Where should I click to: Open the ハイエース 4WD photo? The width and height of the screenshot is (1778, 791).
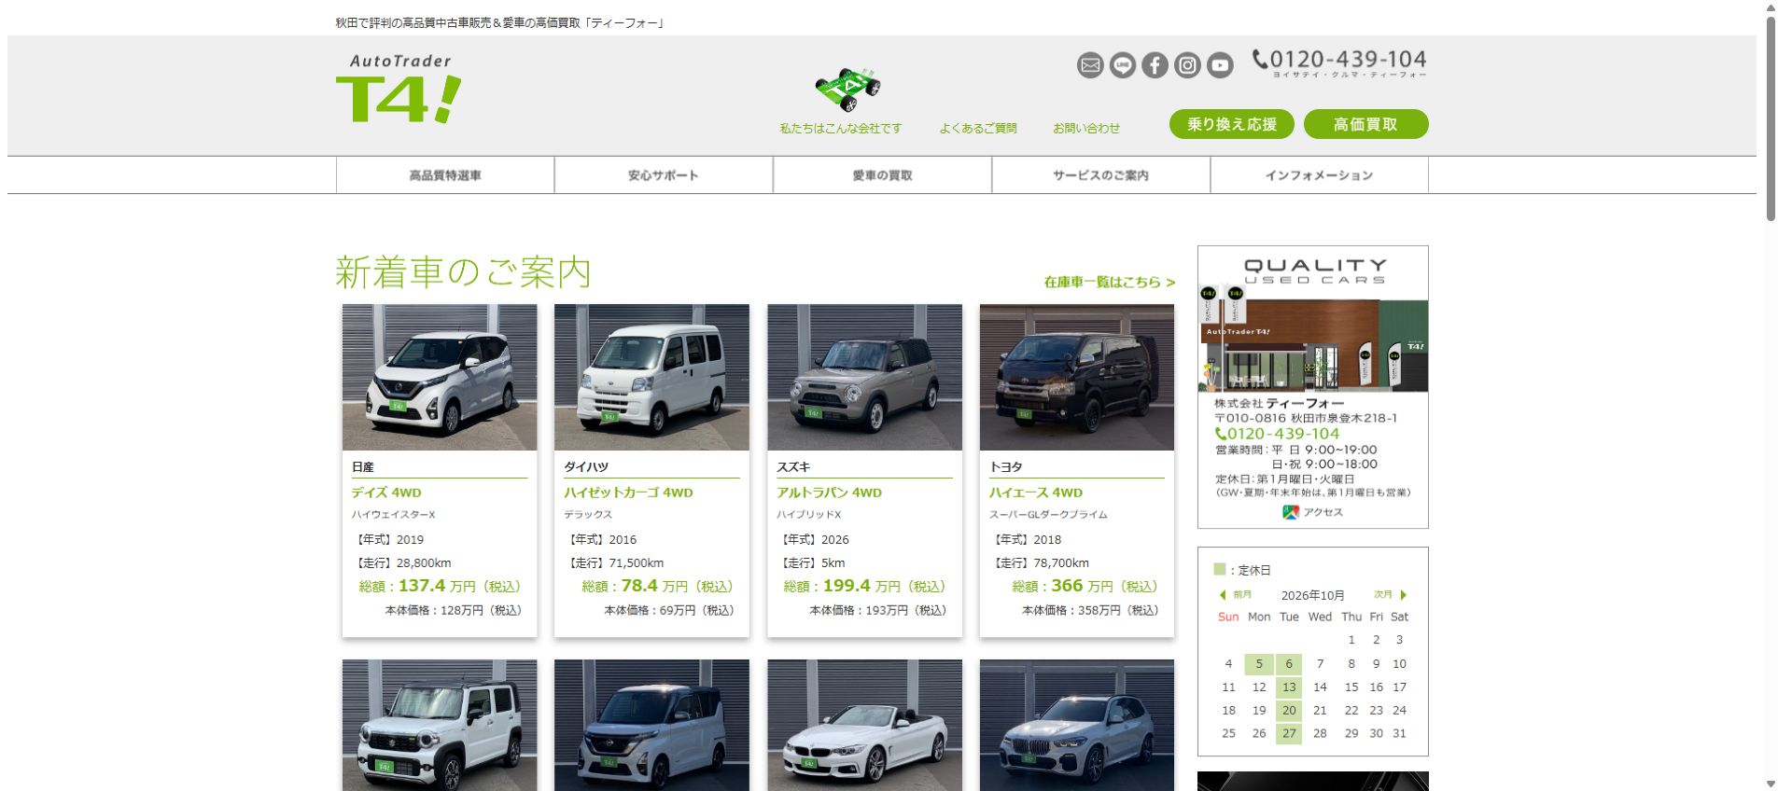[x=1077, y=377]
